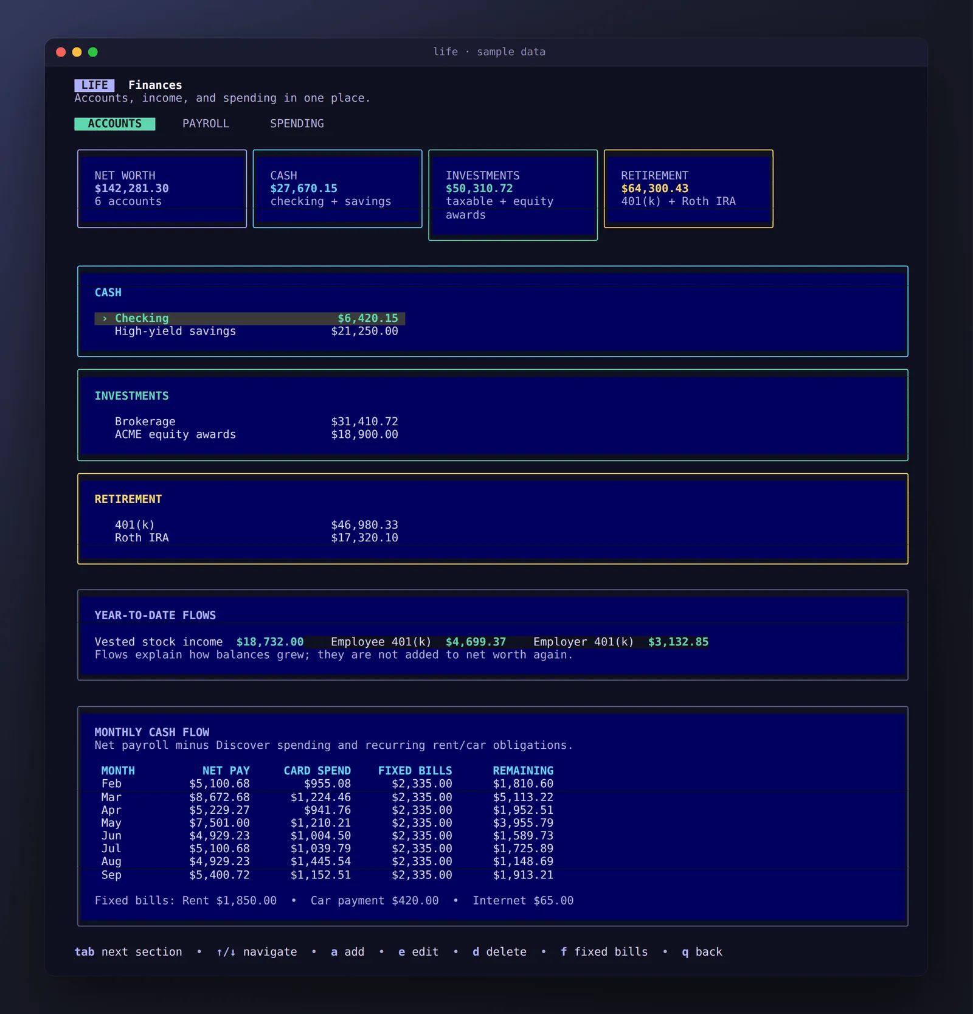Screen dimensions: 973x1014
Task: Select the ACME equity awards row
Action: pyautogui.click(x=250, y=434)
